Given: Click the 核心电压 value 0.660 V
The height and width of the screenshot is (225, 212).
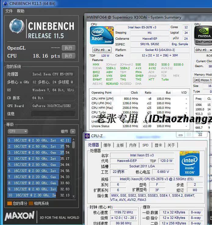Looking at the screenshot, I should click(163, 172).
